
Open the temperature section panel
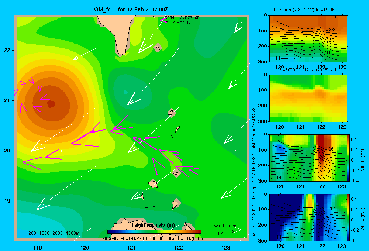(x=308, y=38)
